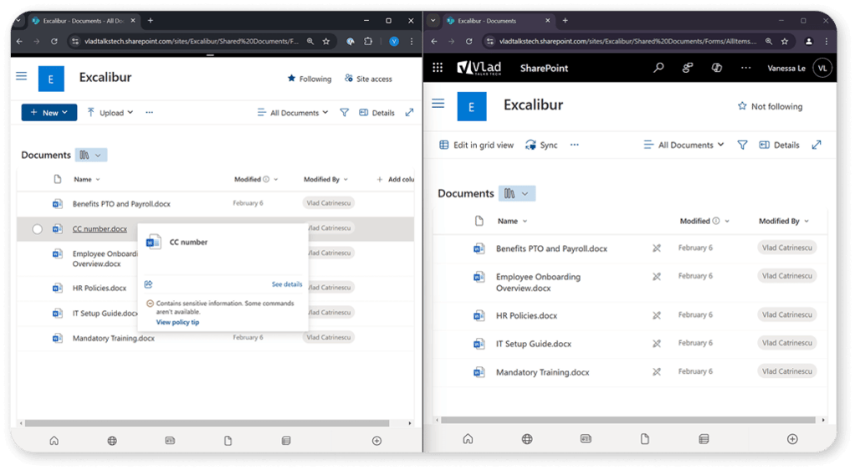This screenshot has width=855, height=470.
Task: Open extensions puzzle icon in left browser
Action: pyautogui.click(x=368, y=42)
